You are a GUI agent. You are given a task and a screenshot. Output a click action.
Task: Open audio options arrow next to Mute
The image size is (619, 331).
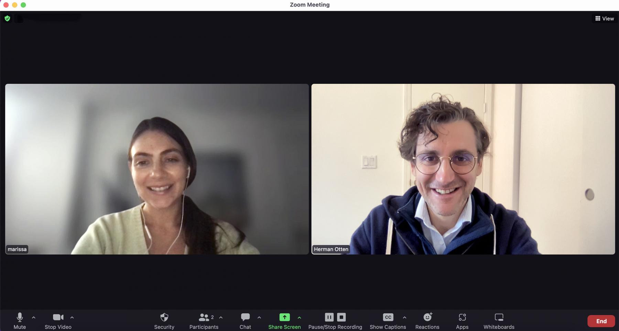(34, 318)
